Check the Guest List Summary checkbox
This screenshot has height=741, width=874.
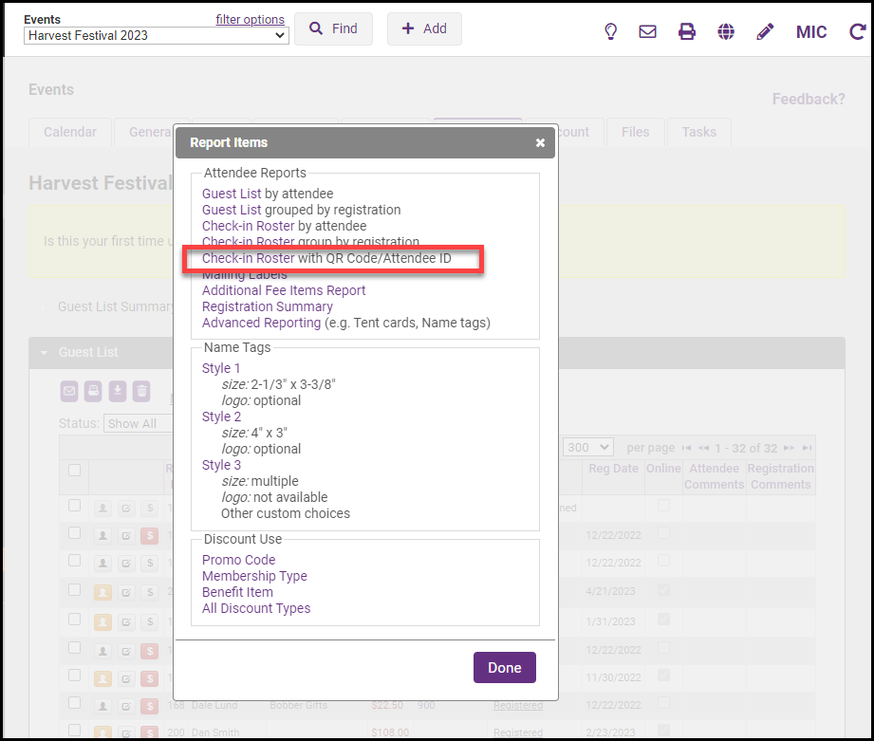pos(44,306)
